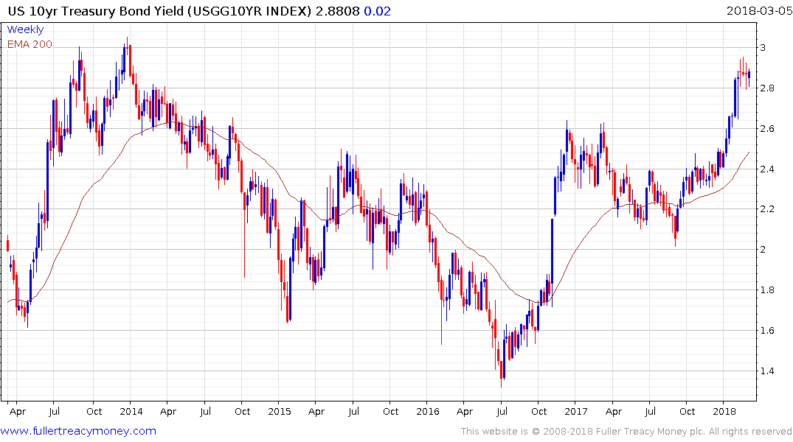
Task: Click the last price value 2.8808
Action: (337, 11)
